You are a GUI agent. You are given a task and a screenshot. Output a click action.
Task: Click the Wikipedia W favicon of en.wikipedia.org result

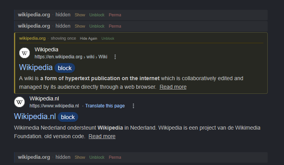pyautogui.click(x=25, y=53)
